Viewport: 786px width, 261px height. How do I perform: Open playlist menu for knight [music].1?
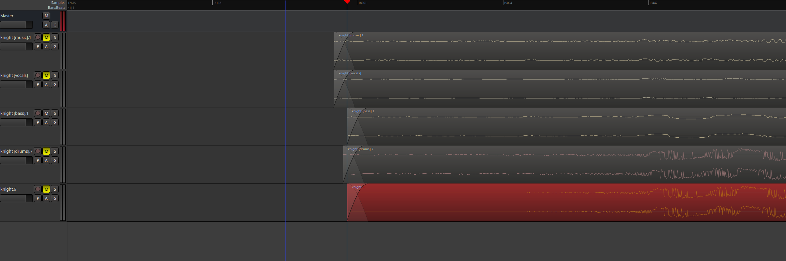coord(38,46)
